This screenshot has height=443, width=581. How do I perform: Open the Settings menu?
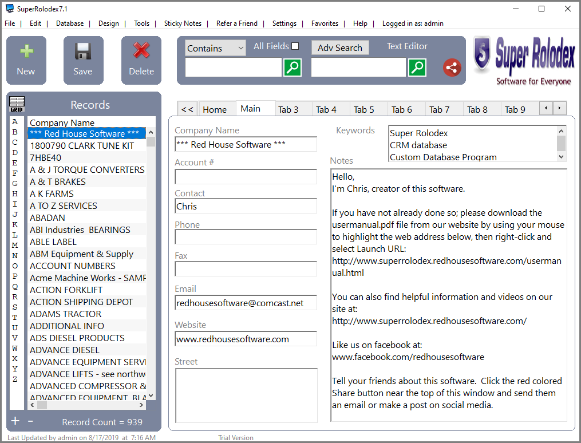[x=284, y=23]
